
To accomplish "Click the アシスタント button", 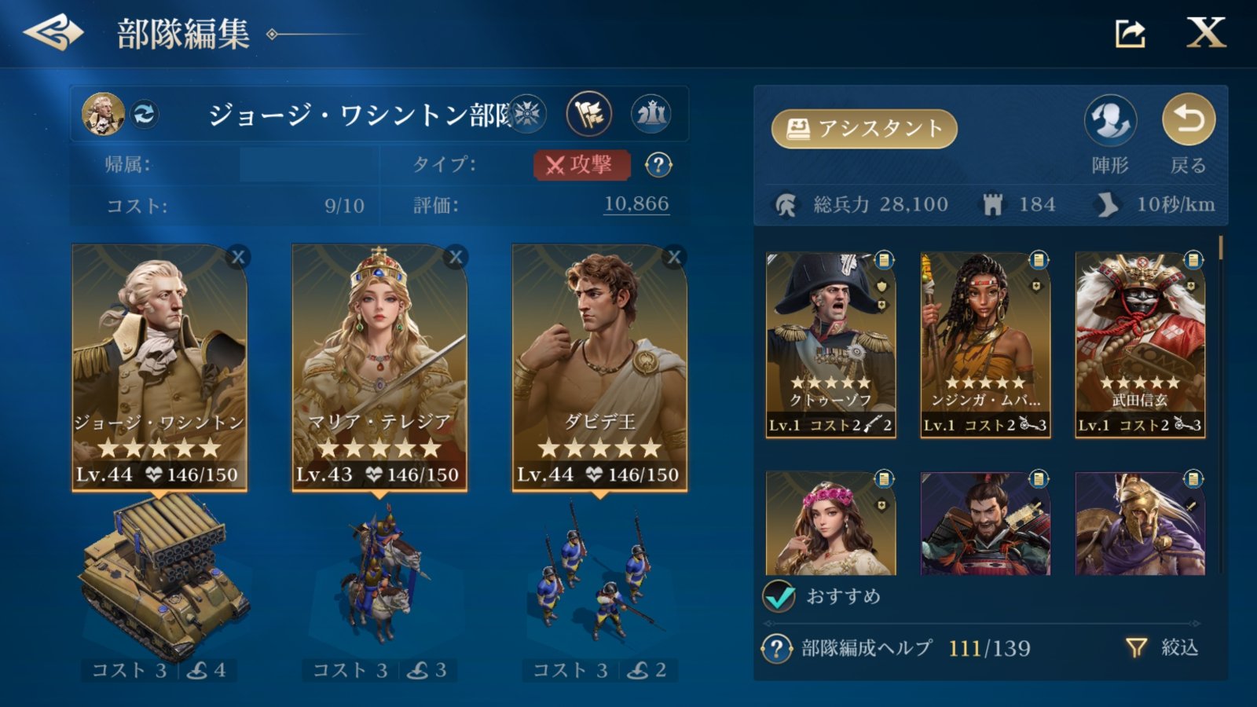I will [x=864, y=129].
